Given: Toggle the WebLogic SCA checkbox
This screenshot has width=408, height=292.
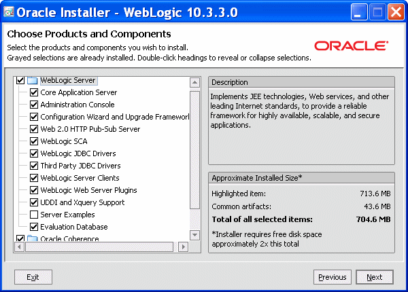Looking at the screenshot, I should [34, 141].
